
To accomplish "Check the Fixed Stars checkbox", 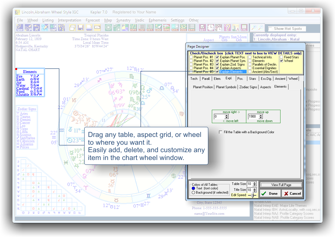I will tap(281, 57).
